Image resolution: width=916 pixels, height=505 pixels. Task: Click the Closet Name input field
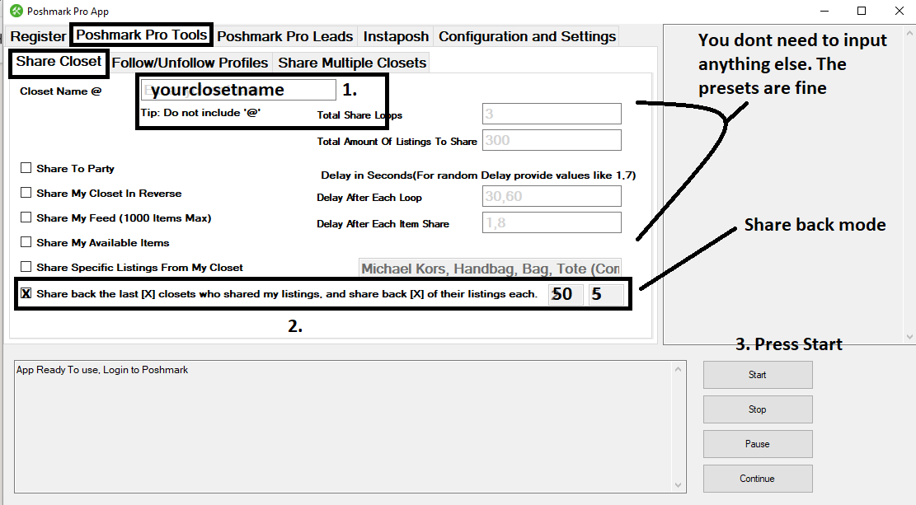[238, 90]
